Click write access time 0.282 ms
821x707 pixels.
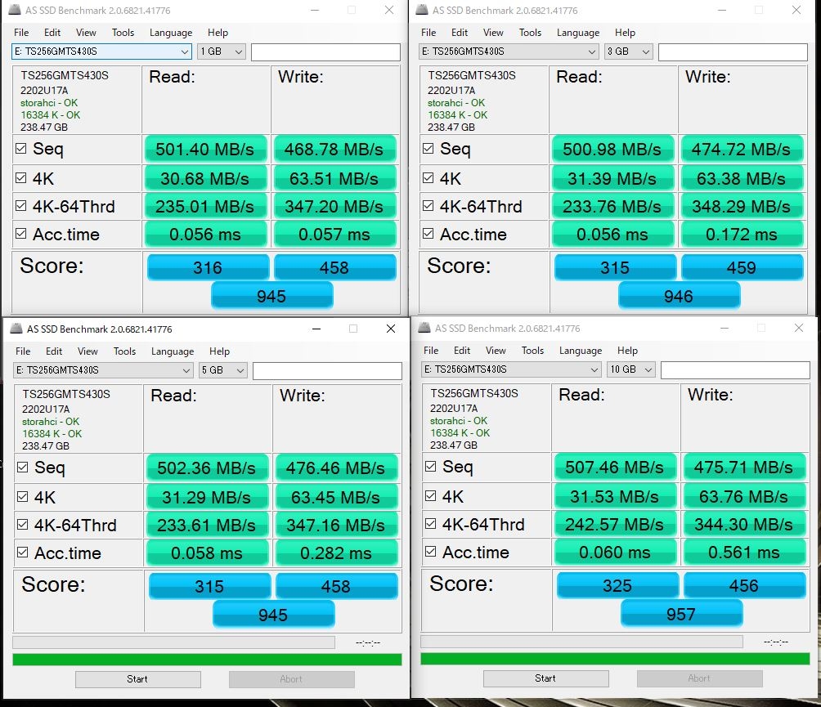pos(336,553)
